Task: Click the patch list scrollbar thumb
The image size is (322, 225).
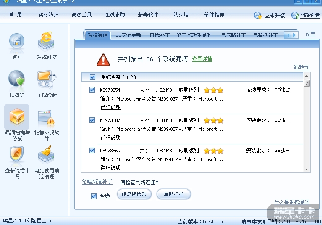Action: point(306,83)
